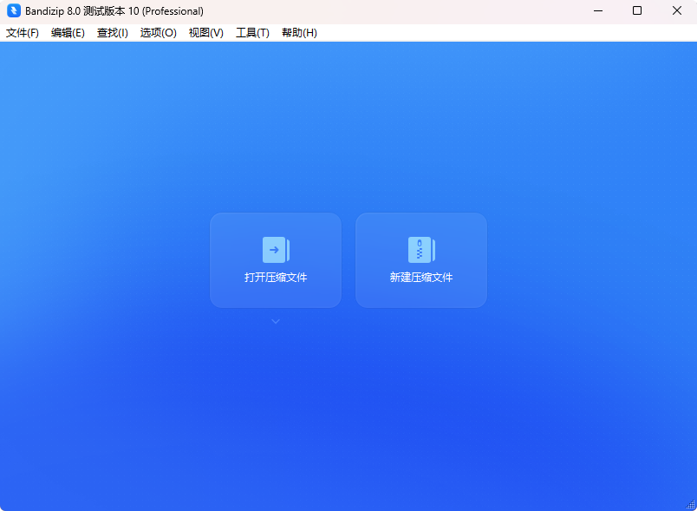The height and width of the screenshot is (511, 697).
Task: Open the 查找(I) menu
Action: point(113,33)
